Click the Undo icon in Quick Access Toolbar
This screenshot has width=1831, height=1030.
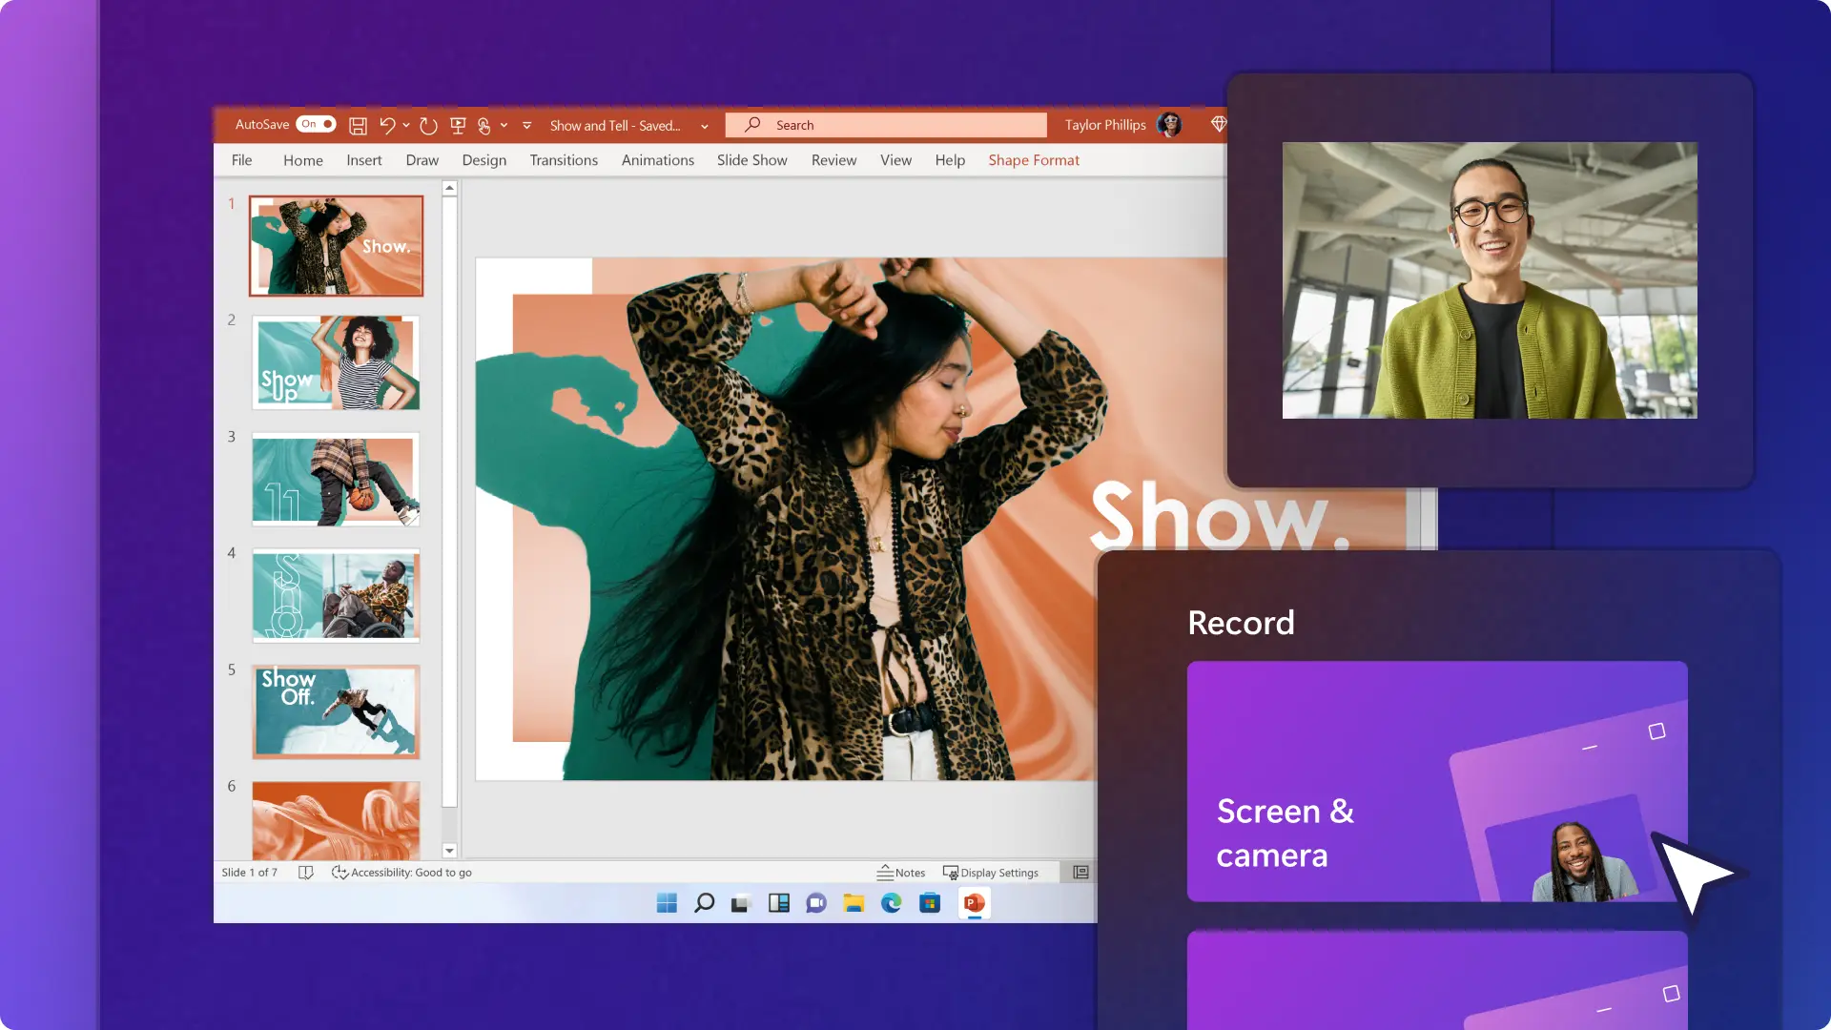tap(388, 125)
